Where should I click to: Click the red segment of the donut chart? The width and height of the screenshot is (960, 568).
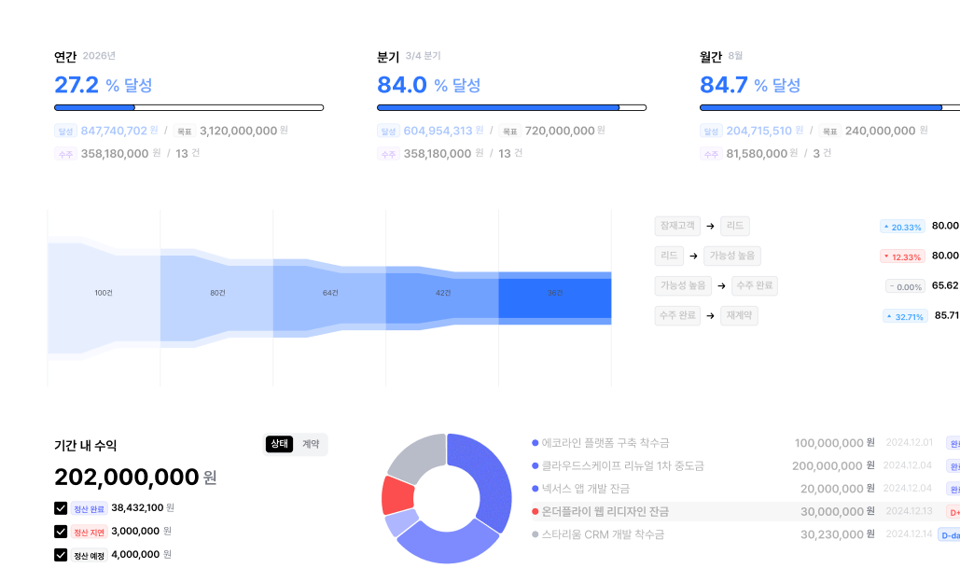tap(398, 495)
